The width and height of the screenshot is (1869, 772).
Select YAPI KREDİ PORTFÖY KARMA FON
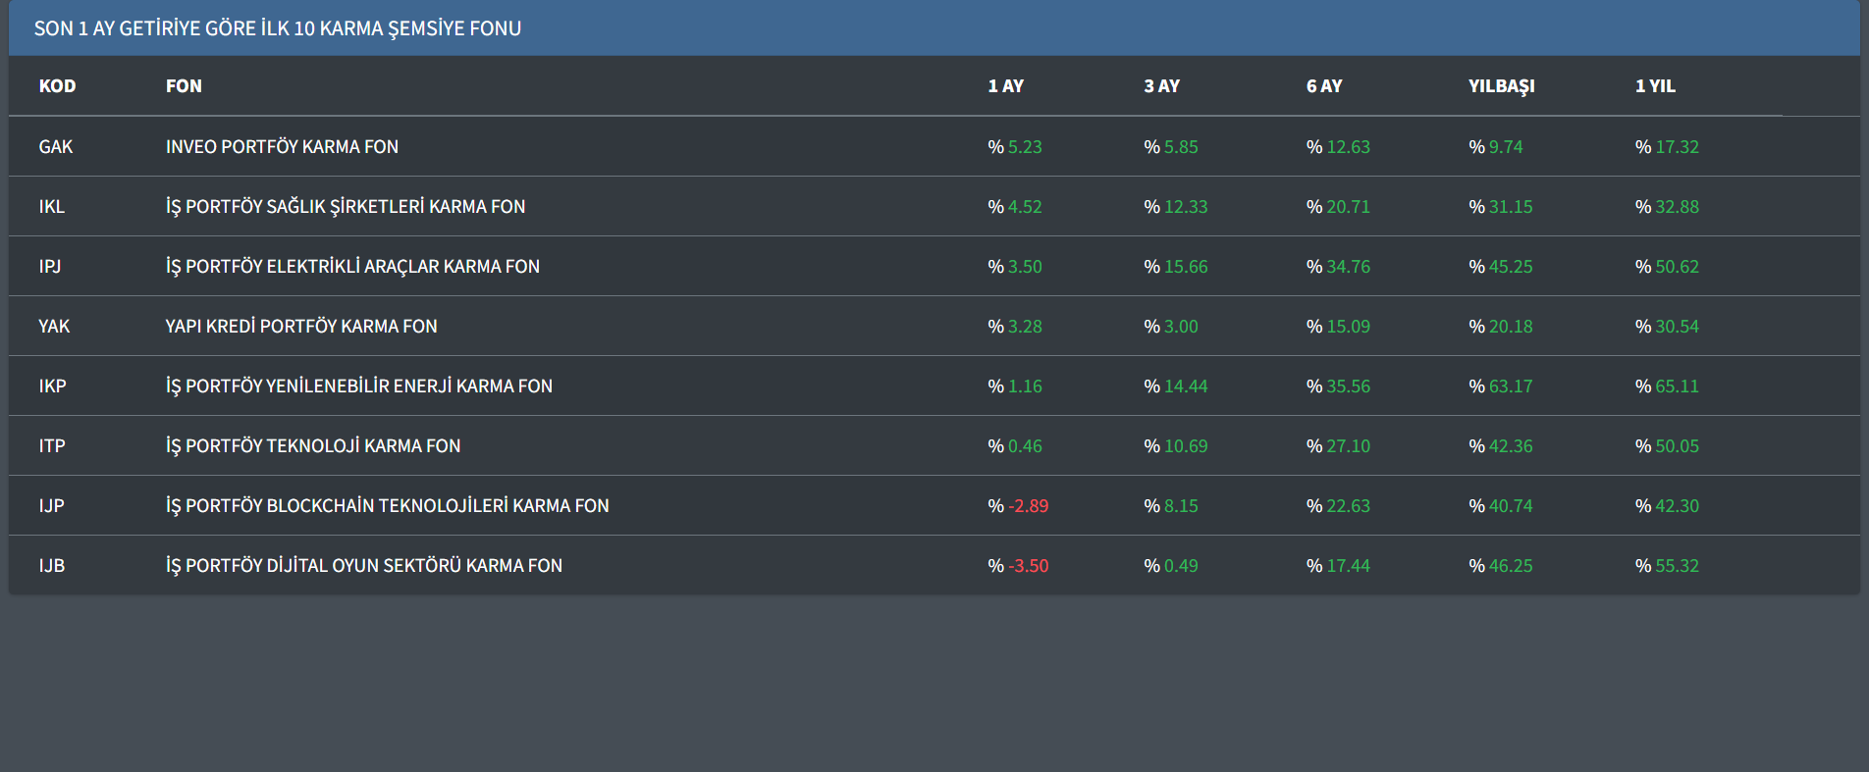tap(301, 327)
